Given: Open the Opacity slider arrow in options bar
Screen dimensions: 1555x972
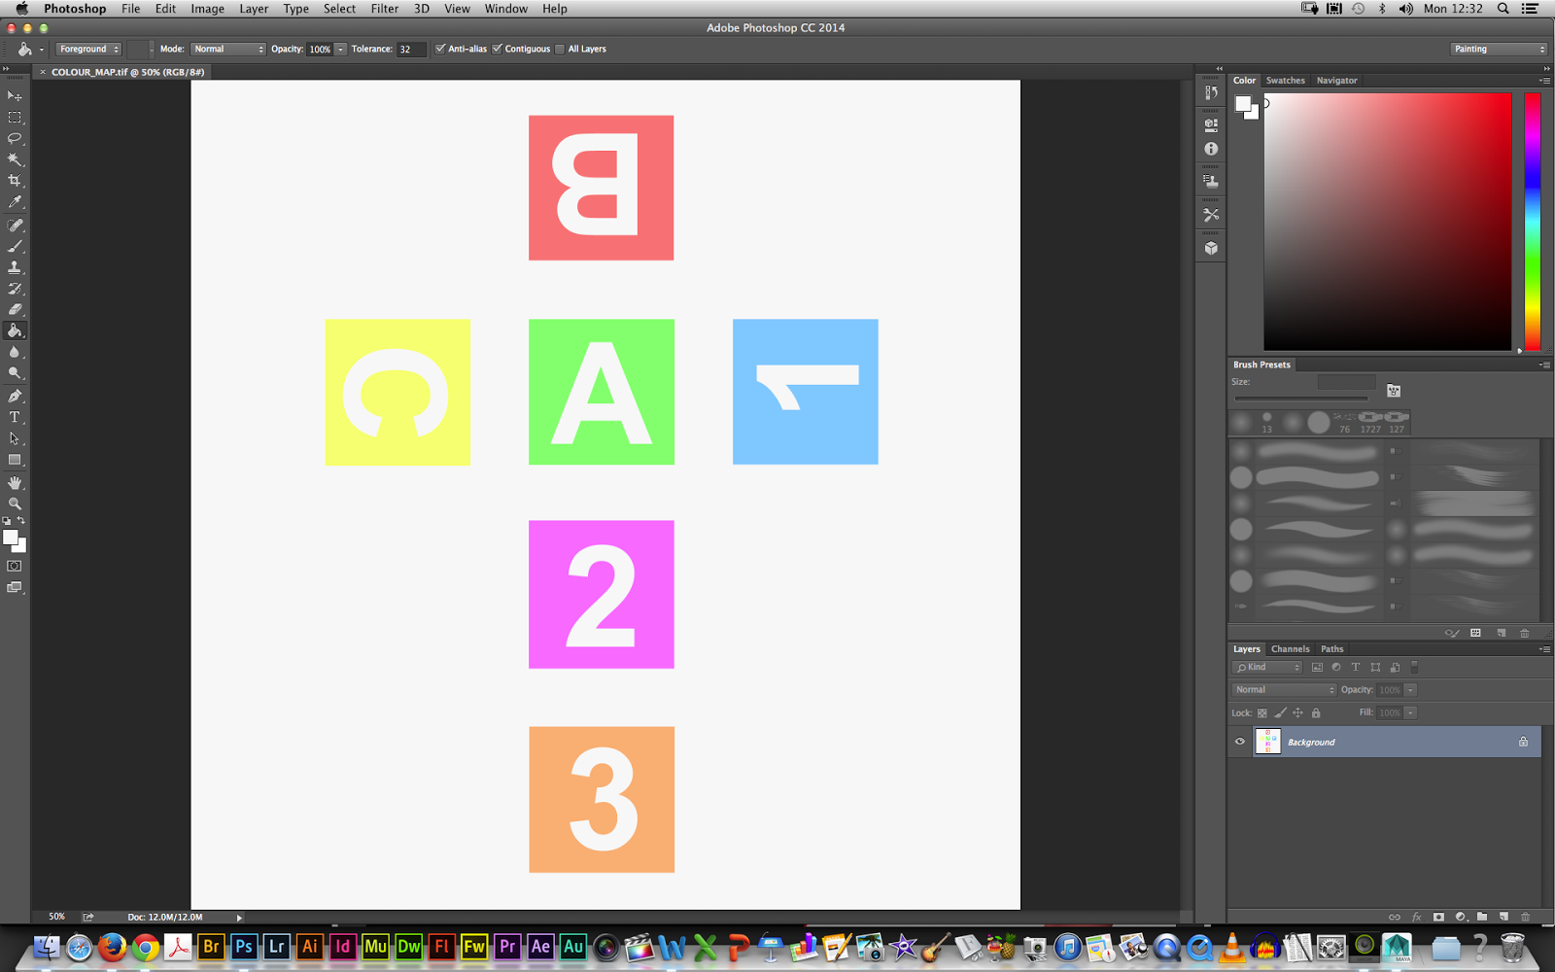Looking at the screenshot, I should 341,49.
